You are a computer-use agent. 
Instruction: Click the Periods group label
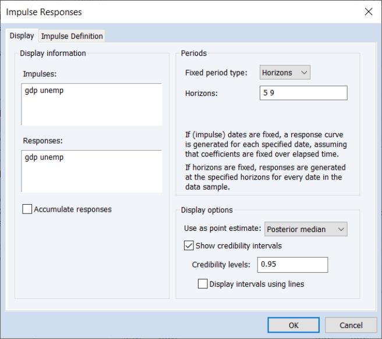point(193,53)
